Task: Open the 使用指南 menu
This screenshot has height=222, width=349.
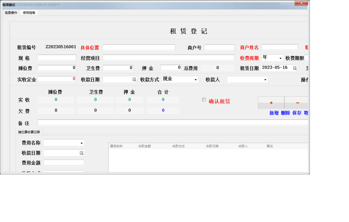Action: [29, 13]
